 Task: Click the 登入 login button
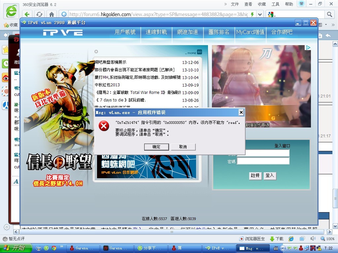coord(270,176)
